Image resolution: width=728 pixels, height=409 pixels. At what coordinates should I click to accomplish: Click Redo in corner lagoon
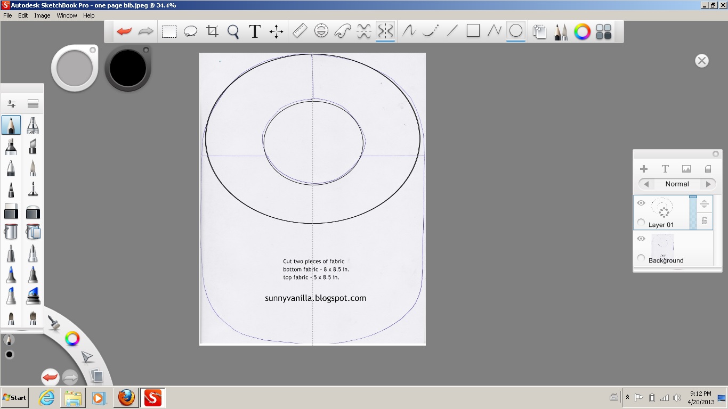[70, 378]
